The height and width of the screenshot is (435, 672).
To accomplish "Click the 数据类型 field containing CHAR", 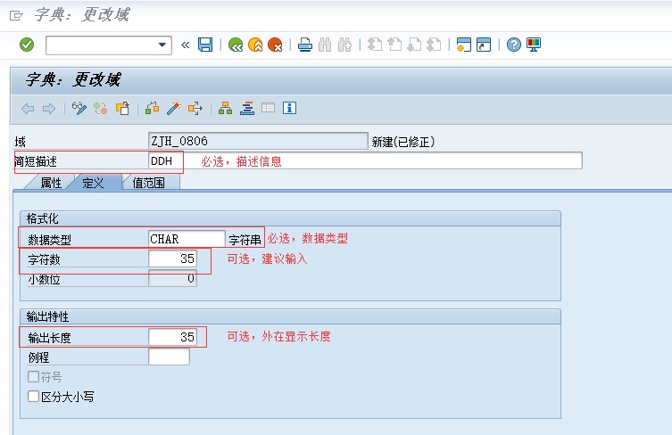I will pos(187,239).
